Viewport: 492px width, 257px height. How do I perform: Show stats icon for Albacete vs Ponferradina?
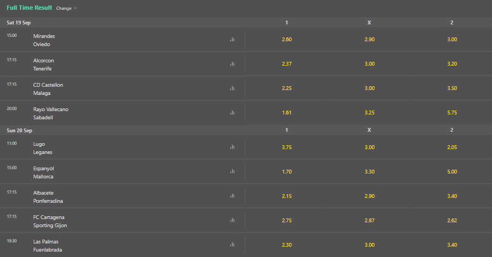tap(232, 196)
